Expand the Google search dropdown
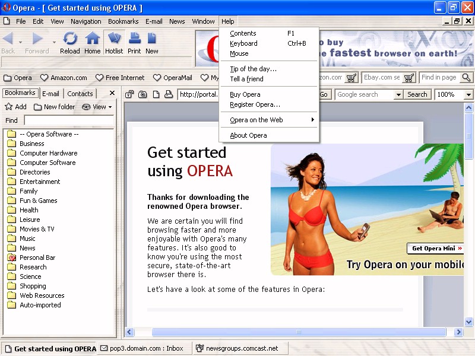The height and width of the screenshot is (356, 475). coord(398,94)
